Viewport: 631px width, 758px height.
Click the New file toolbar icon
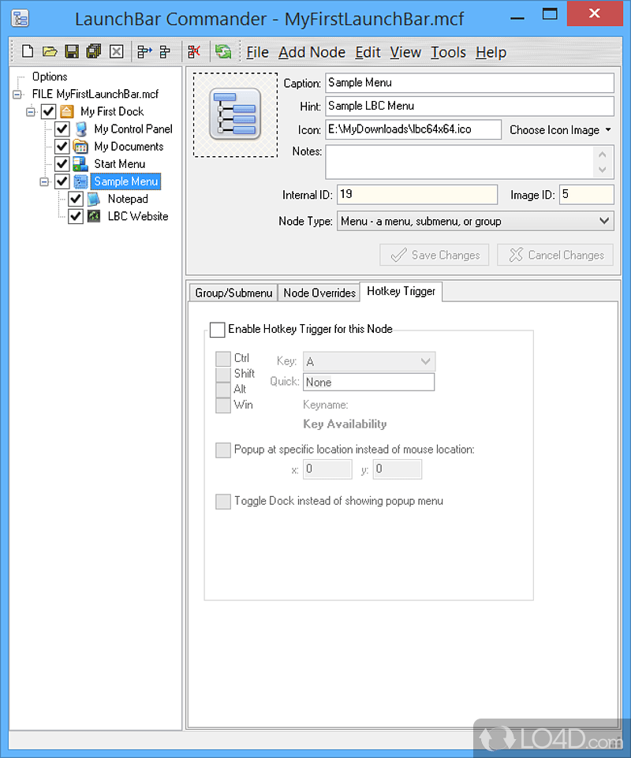(28, 51)
